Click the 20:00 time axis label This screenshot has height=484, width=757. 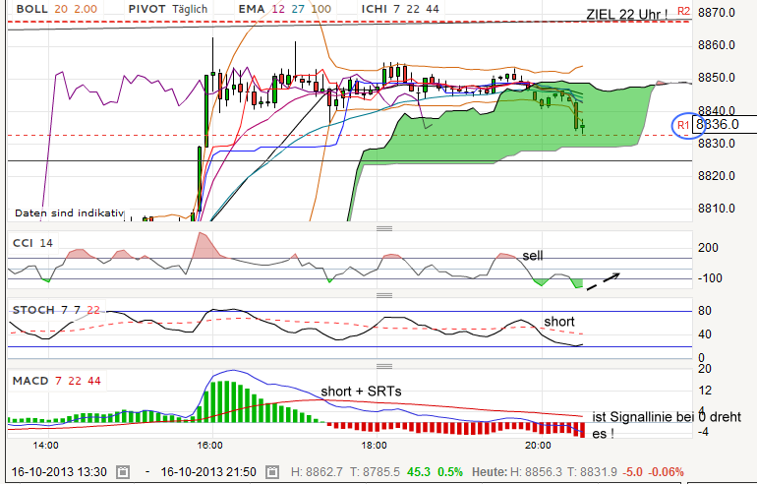pos(539,445)
